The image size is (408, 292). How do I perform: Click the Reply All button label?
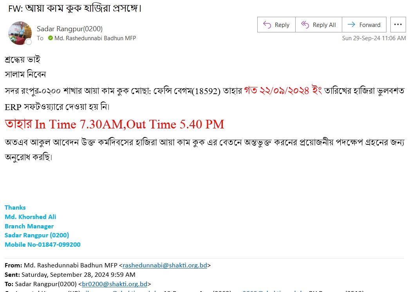coord(324,25)
